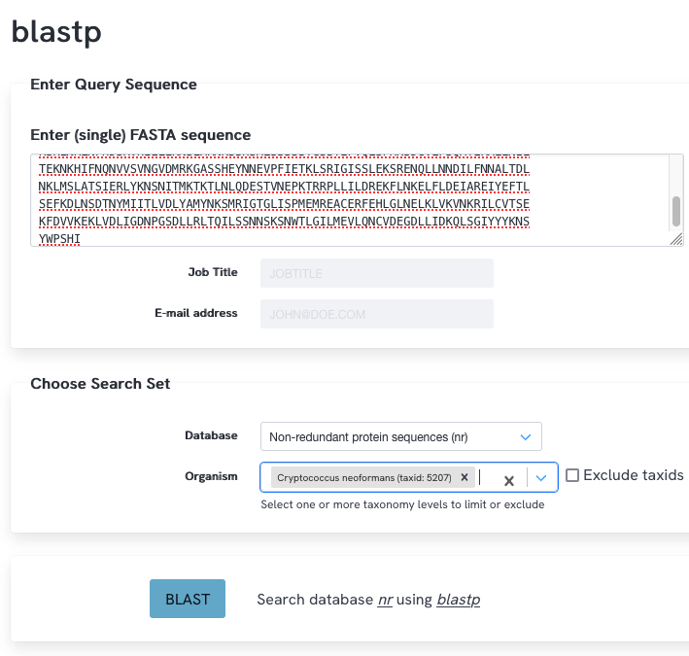Viewport: 689px width, 656px height.
Task: Click the BLAST button
Action: point(188,599)
